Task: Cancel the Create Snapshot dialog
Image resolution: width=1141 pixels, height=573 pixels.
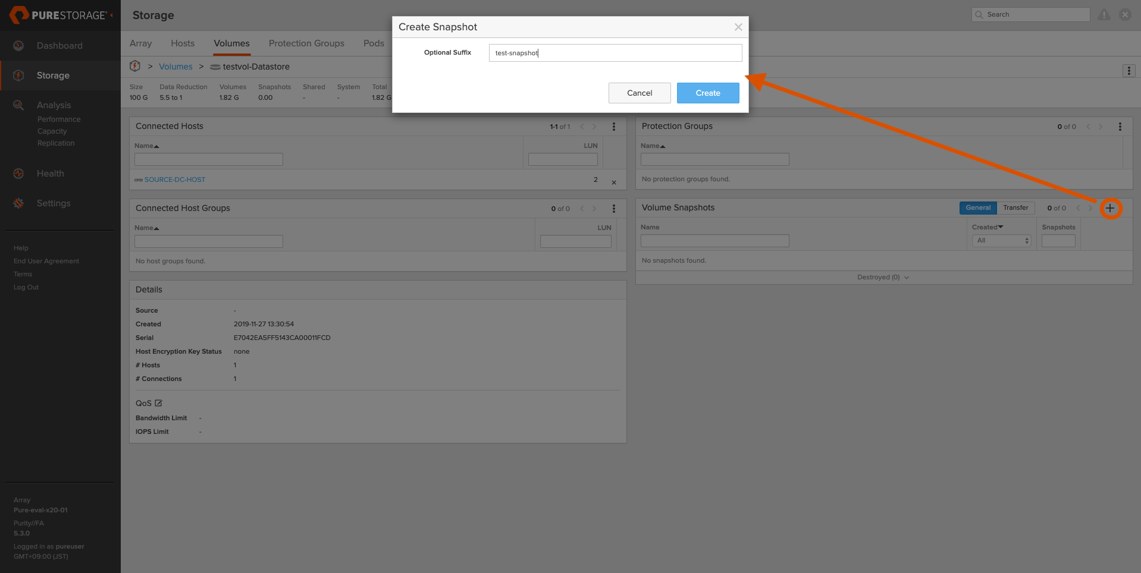Action: (640, 93)
